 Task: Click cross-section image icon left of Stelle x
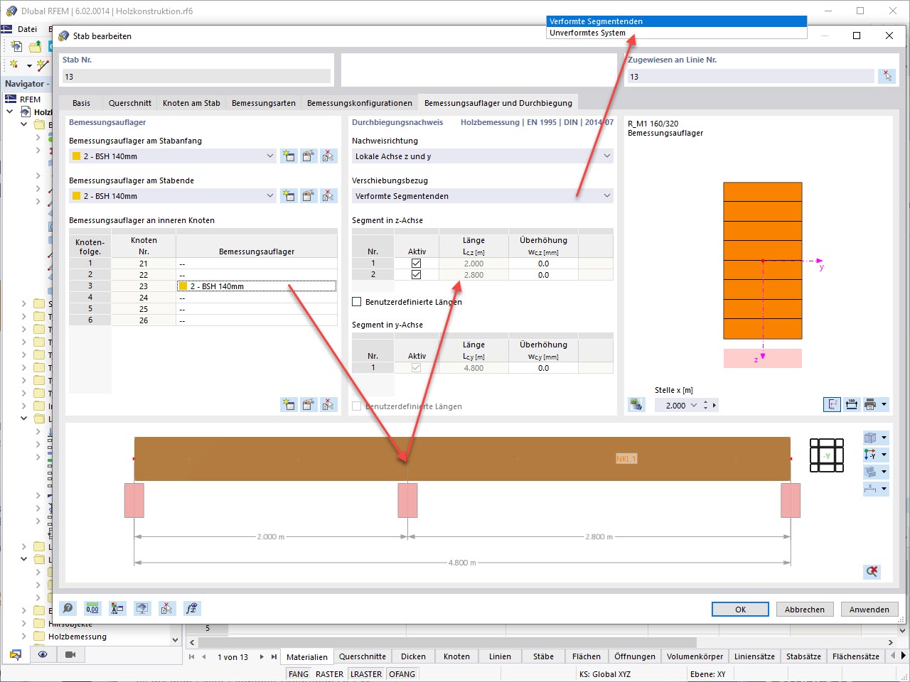tap(636, 405)
